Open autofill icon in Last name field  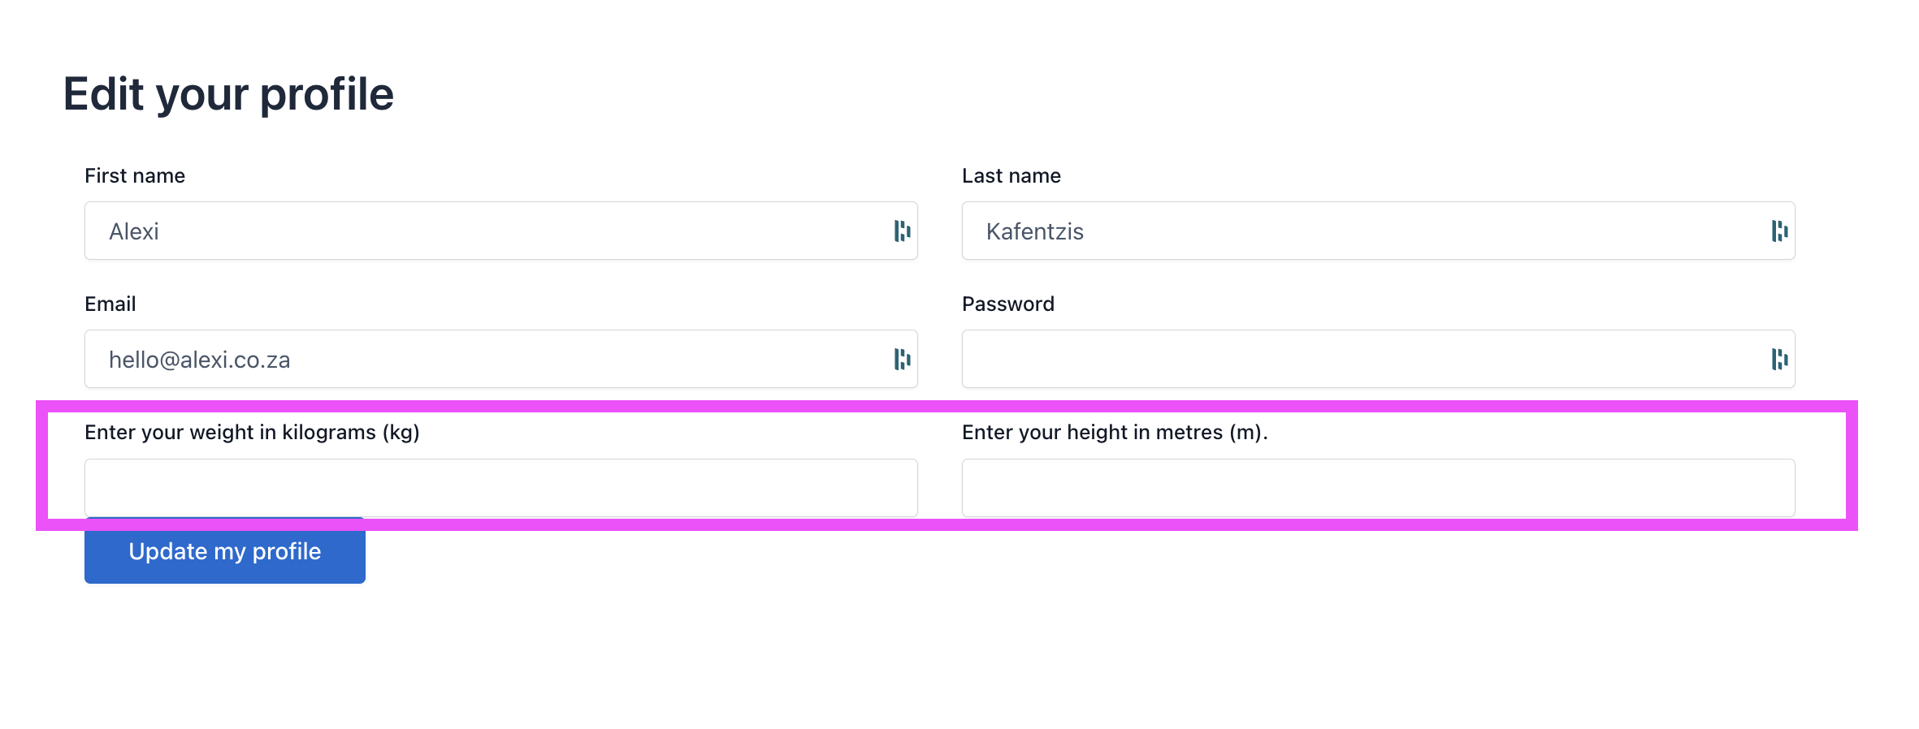1779,231
